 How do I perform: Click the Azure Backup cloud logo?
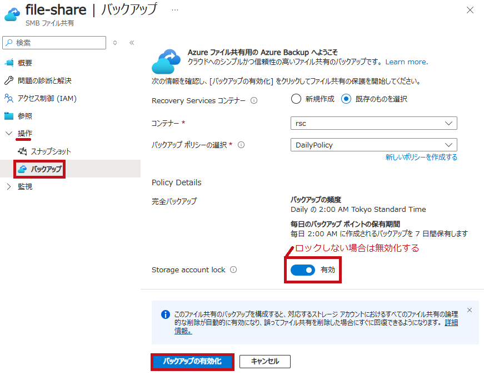pos(166,62)
